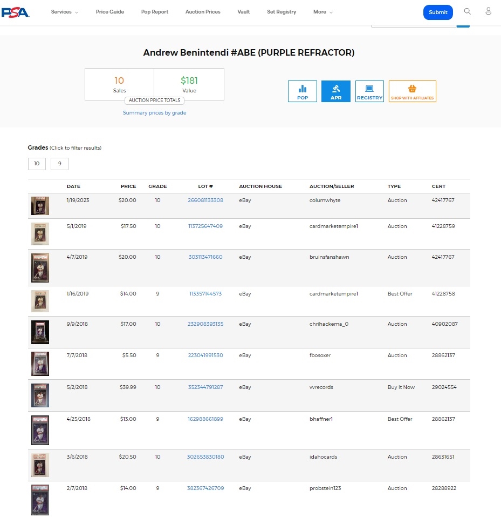Open Pop Report in navigation
This screenshot has width=501, height=517.
(155, 12)
